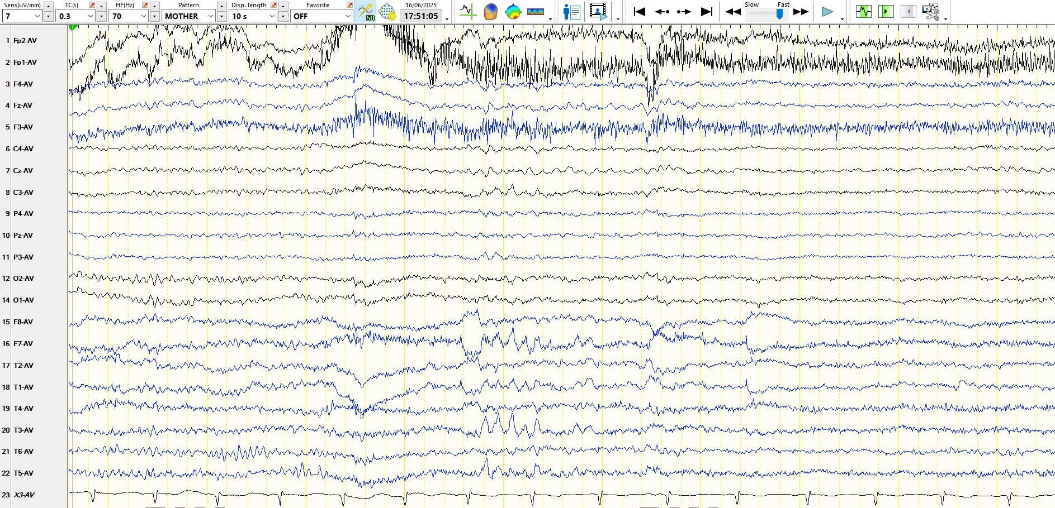Select the Cz-AV channel label
1055x508 pixels.
pos(23,171)
